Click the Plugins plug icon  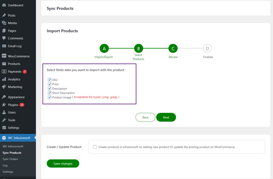pyautogui.click(x=4, y=105)
